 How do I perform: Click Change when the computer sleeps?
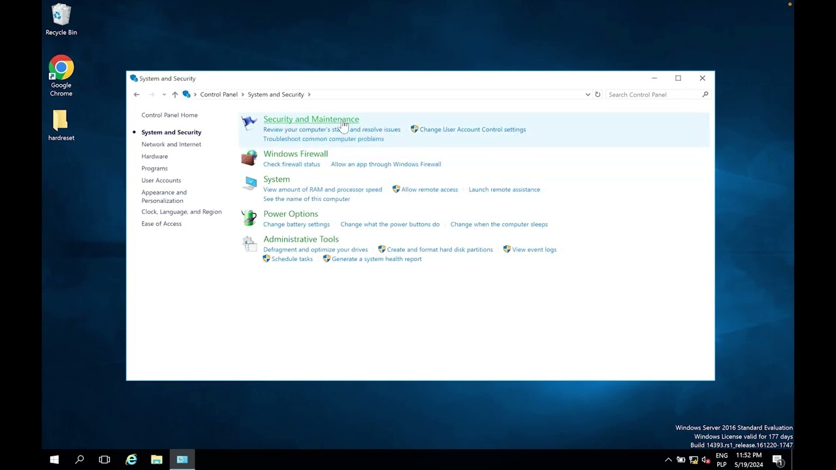pos(499,225)
